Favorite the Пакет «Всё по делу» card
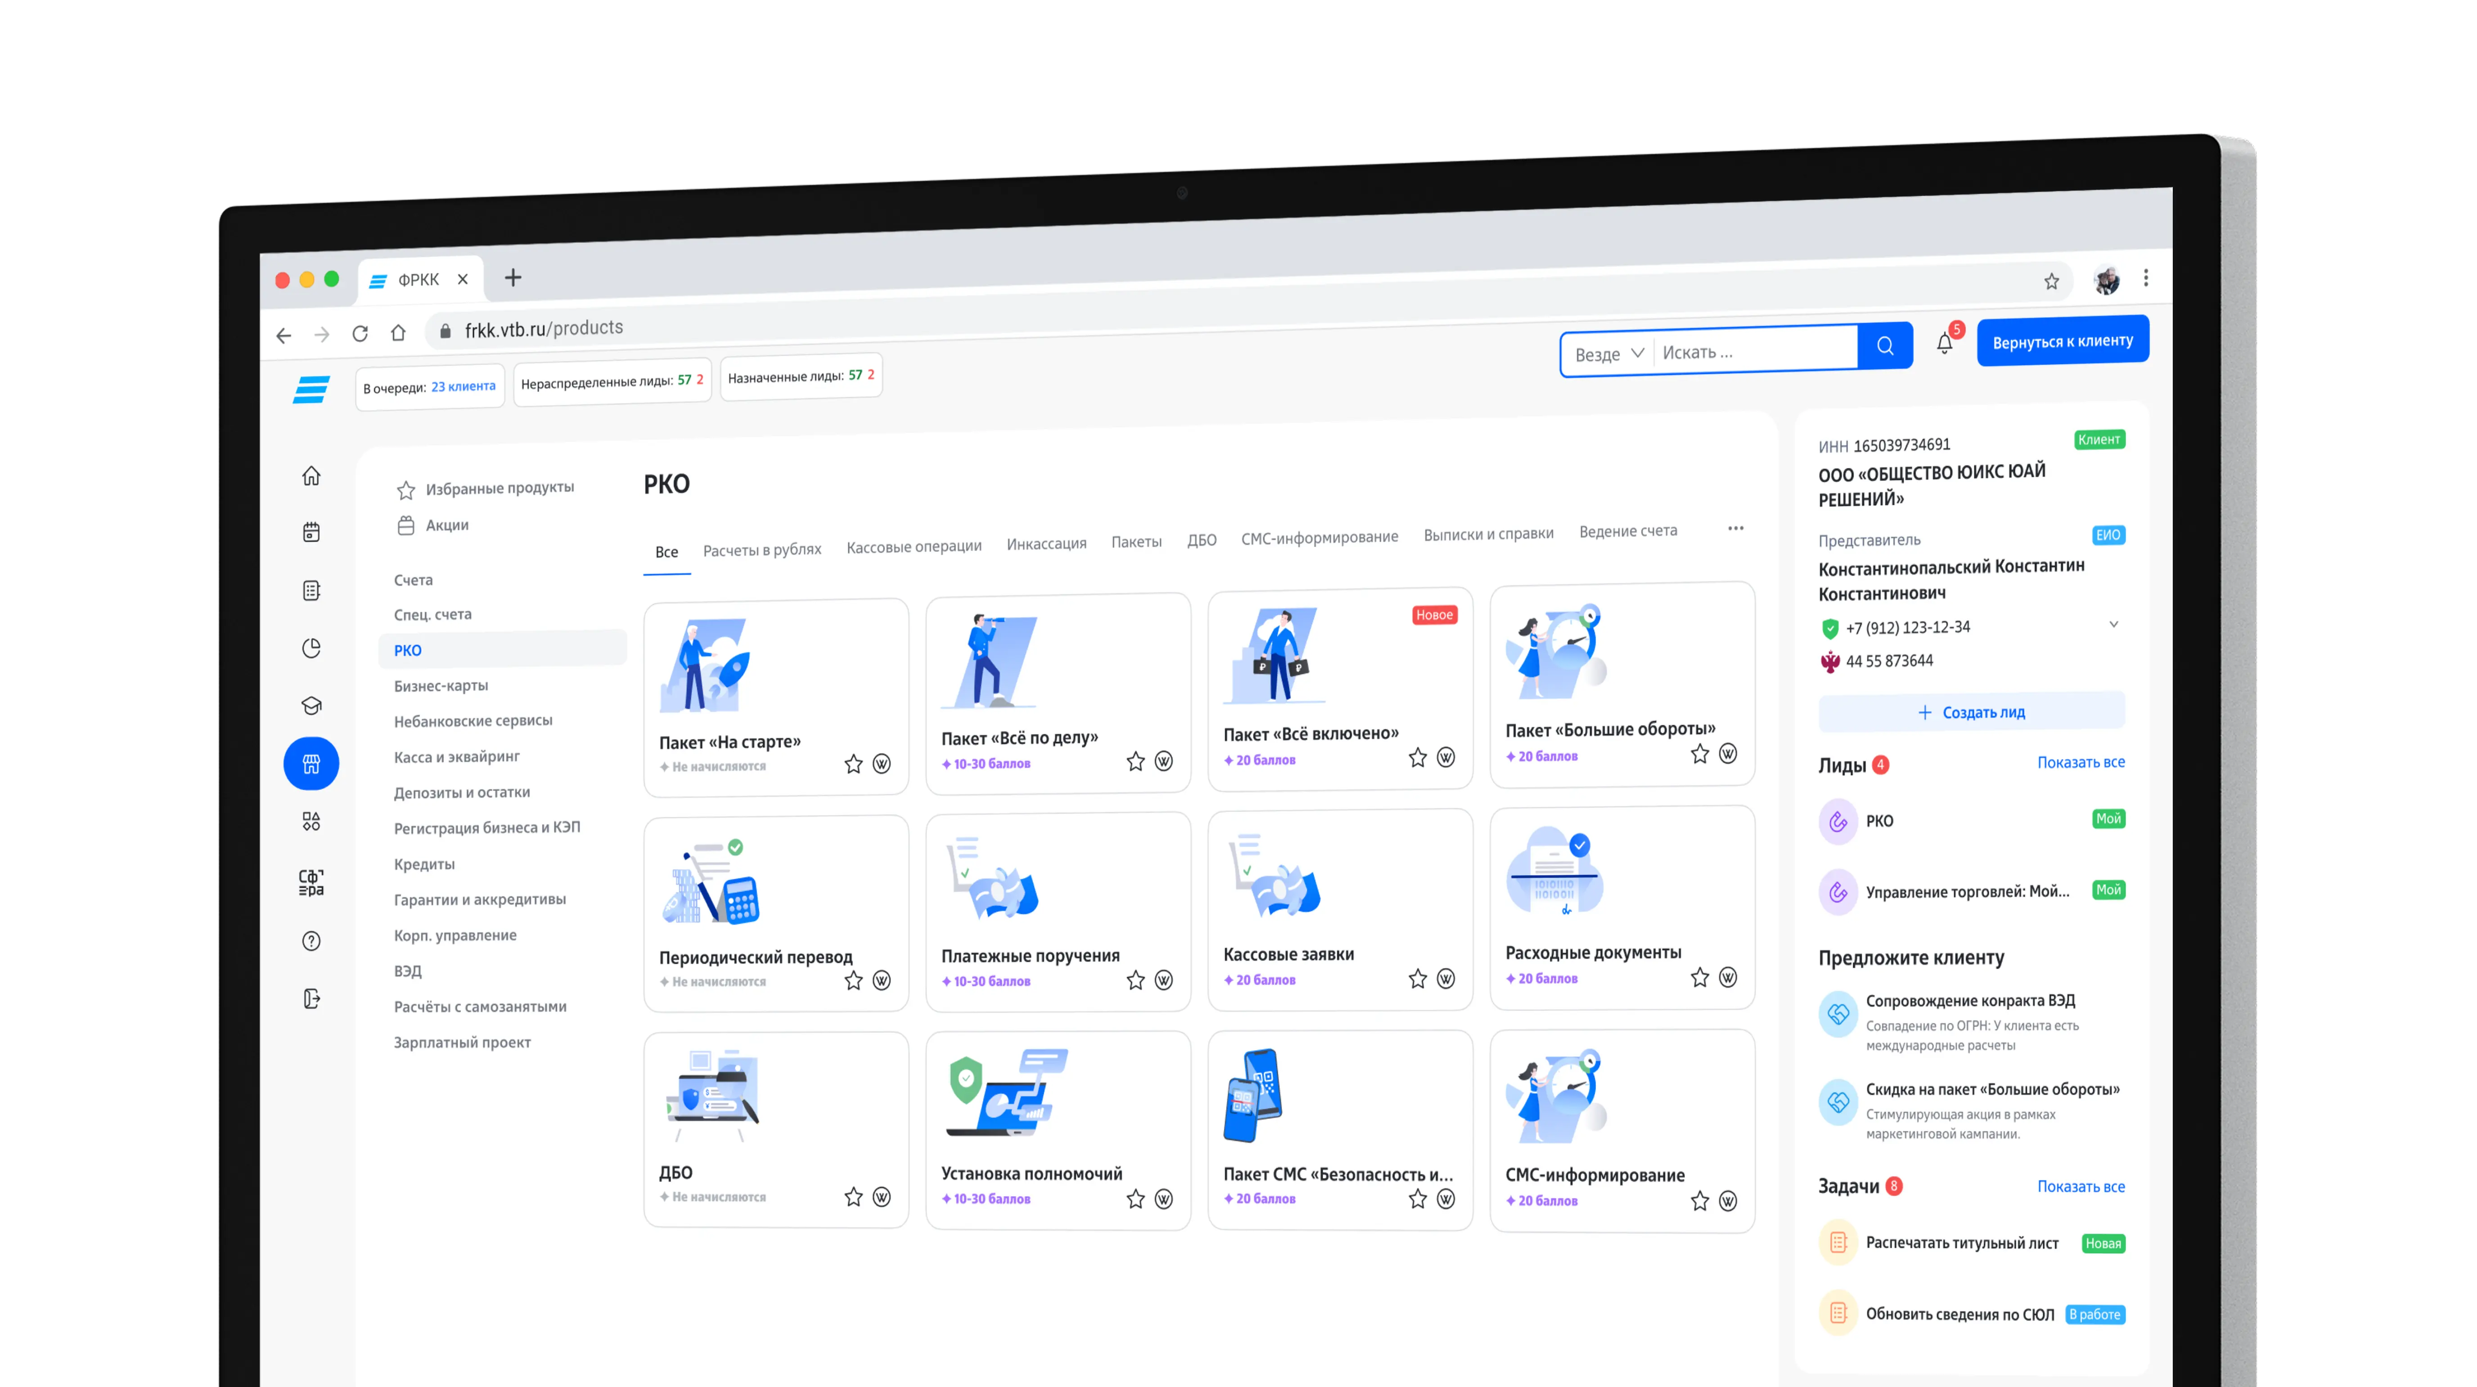Viewport: 2477px width, 1387px height. pyautogui.click(x=1135, y=761)
